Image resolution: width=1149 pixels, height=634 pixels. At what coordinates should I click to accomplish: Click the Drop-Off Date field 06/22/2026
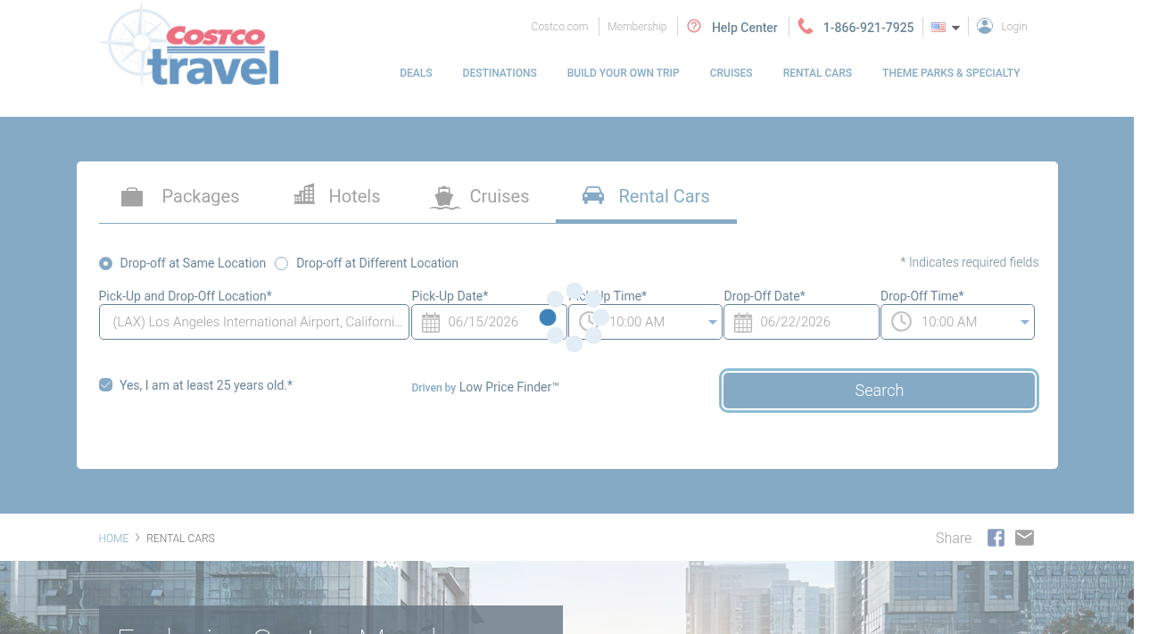click(801, 322)
